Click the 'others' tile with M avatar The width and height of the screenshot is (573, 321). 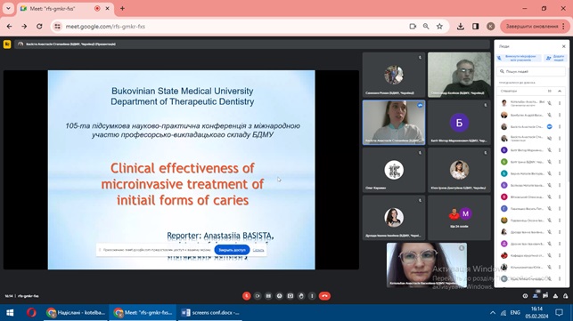[459, 217]
